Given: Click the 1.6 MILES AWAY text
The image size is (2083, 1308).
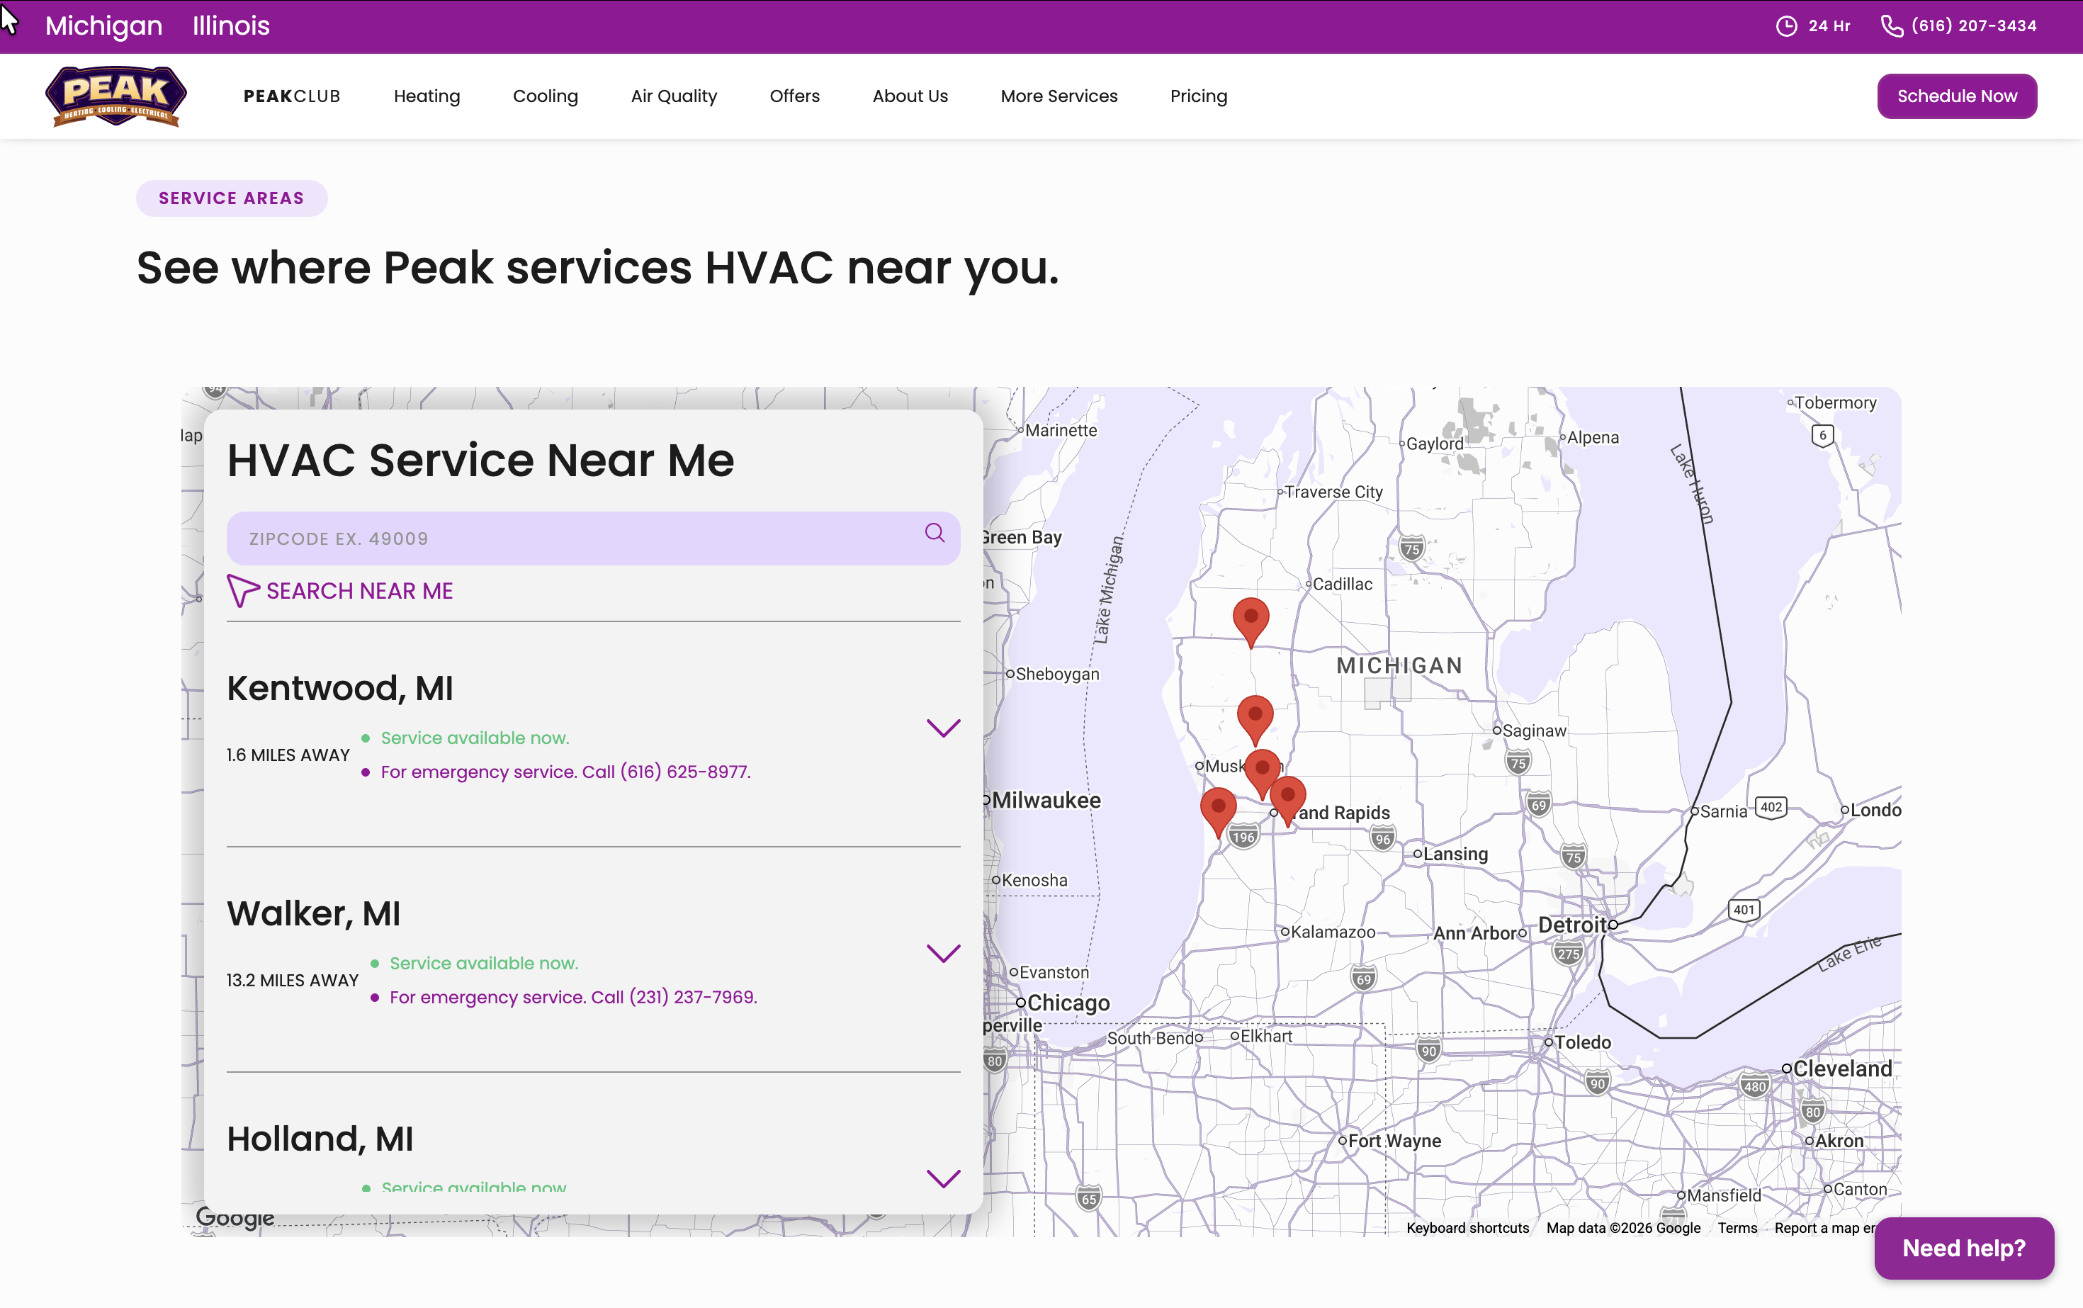Looking at the screenshot, I should (288, 755).
